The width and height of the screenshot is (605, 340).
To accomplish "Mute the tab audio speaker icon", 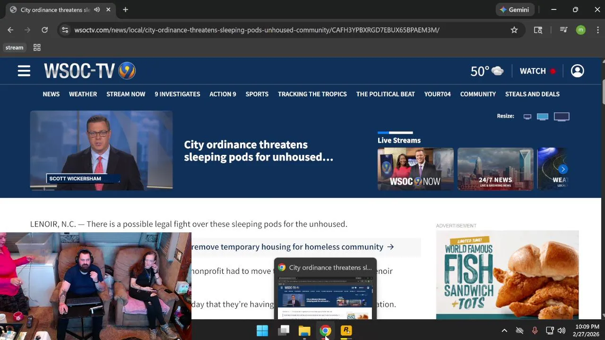I will pyautogui.click(x=97, y=9).
